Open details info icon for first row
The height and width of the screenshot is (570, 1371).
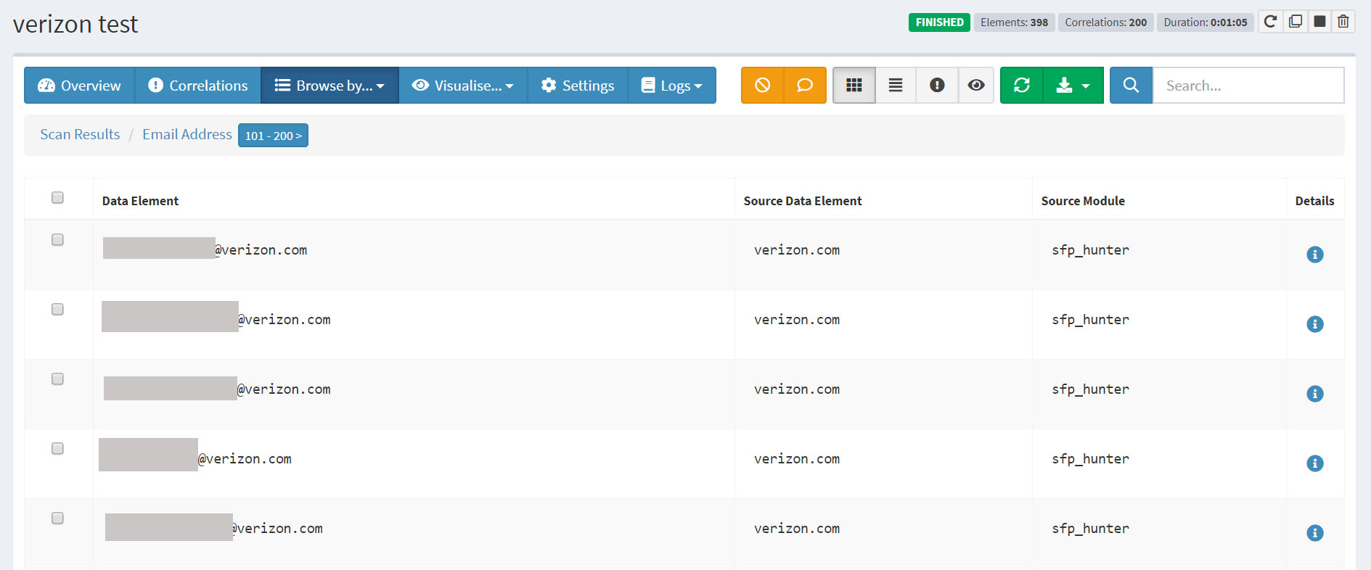pyautogui.click(x=1314, y=255)
